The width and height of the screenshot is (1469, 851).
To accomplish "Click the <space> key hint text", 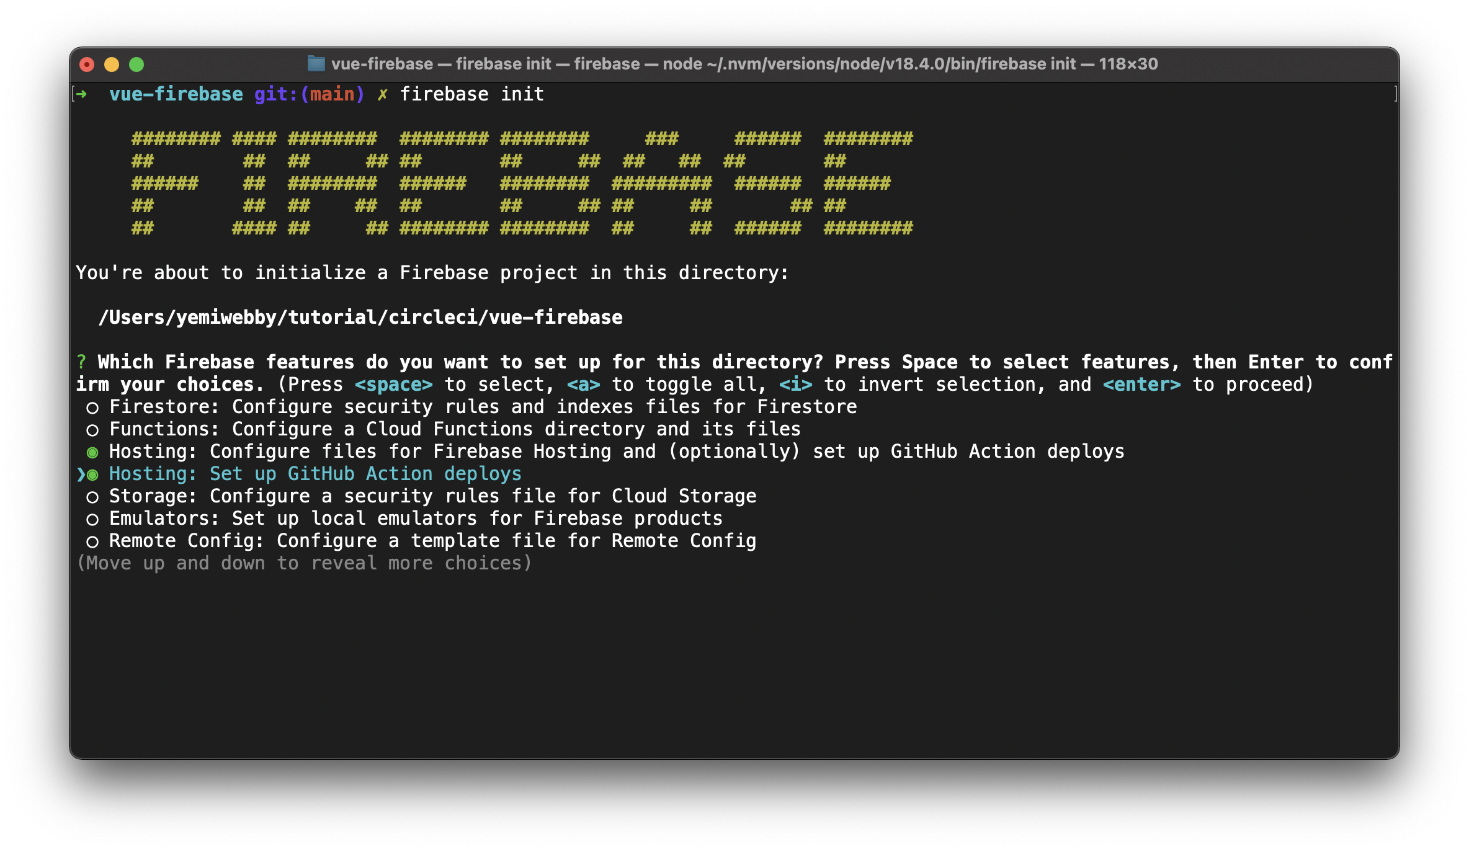I will (393, 385).
